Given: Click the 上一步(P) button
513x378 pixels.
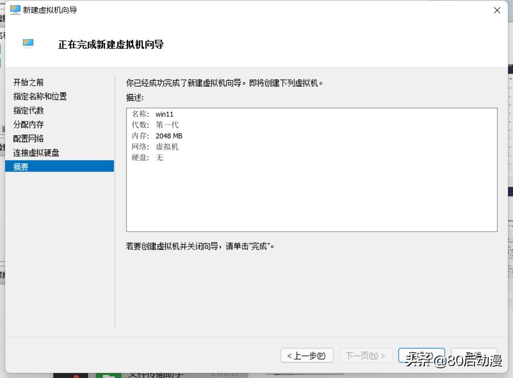Looking at the screenshot, I should pos(306,355).
